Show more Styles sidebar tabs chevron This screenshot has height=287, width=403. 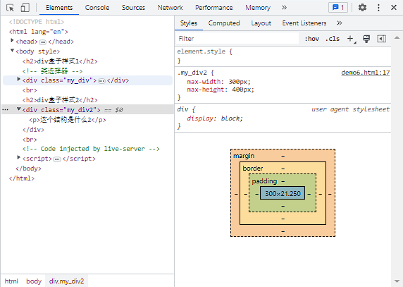[x=340, y=23]
